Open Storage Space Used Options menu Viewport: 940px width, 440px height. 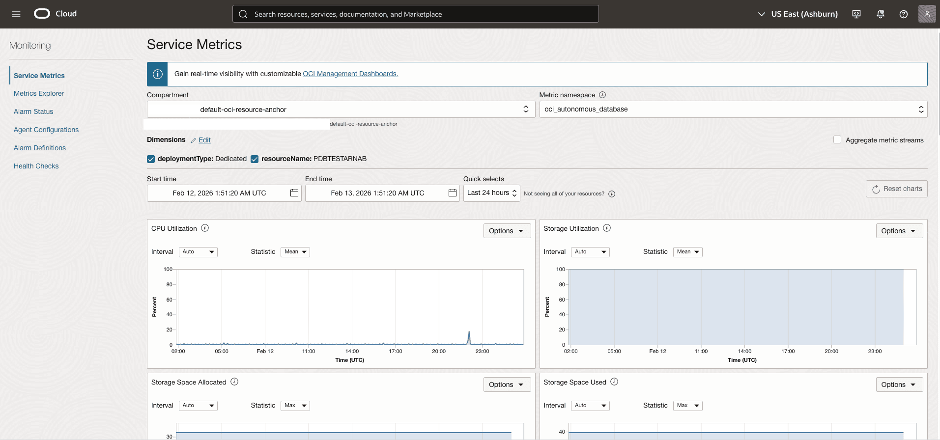(x=899, y=385)
